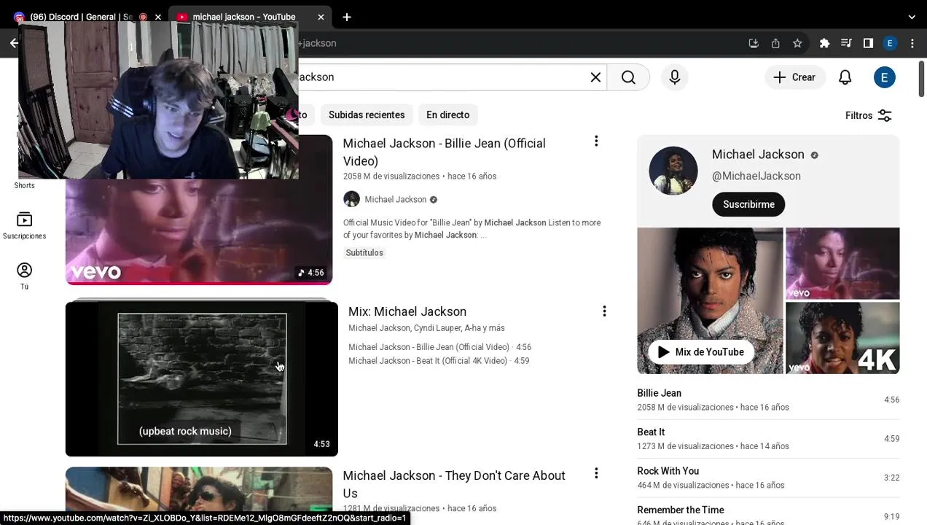Open a new browser tab

pyautogui.click(x=347, y=17)
